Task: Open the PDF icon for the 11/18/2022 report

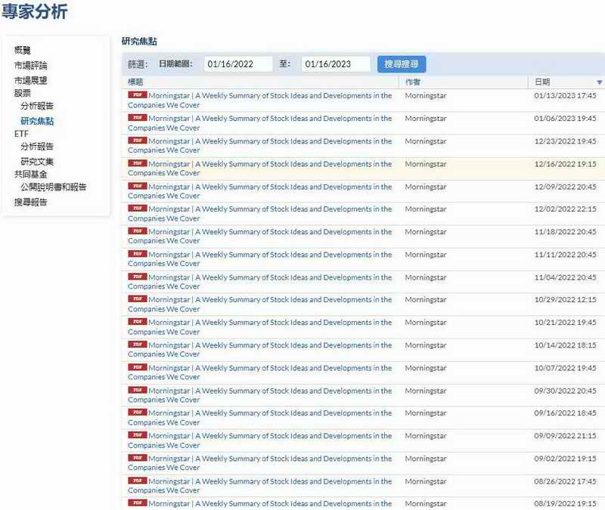Action: (138, 231)
